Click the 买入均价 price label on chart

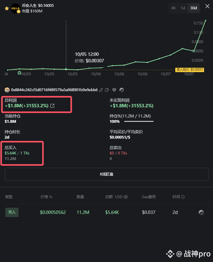[189, 70]
